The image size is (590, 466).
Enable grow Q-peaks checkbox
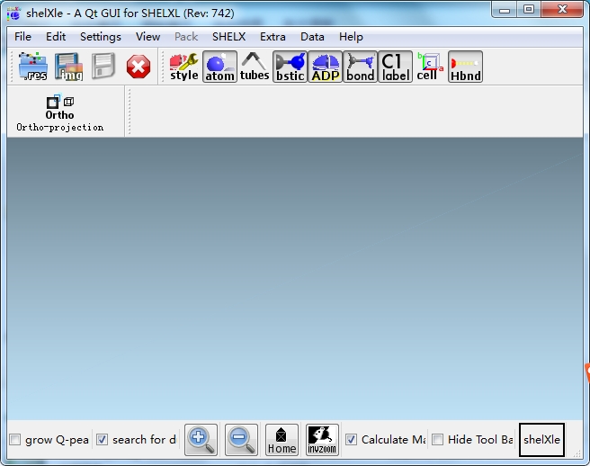click(15, 439)
